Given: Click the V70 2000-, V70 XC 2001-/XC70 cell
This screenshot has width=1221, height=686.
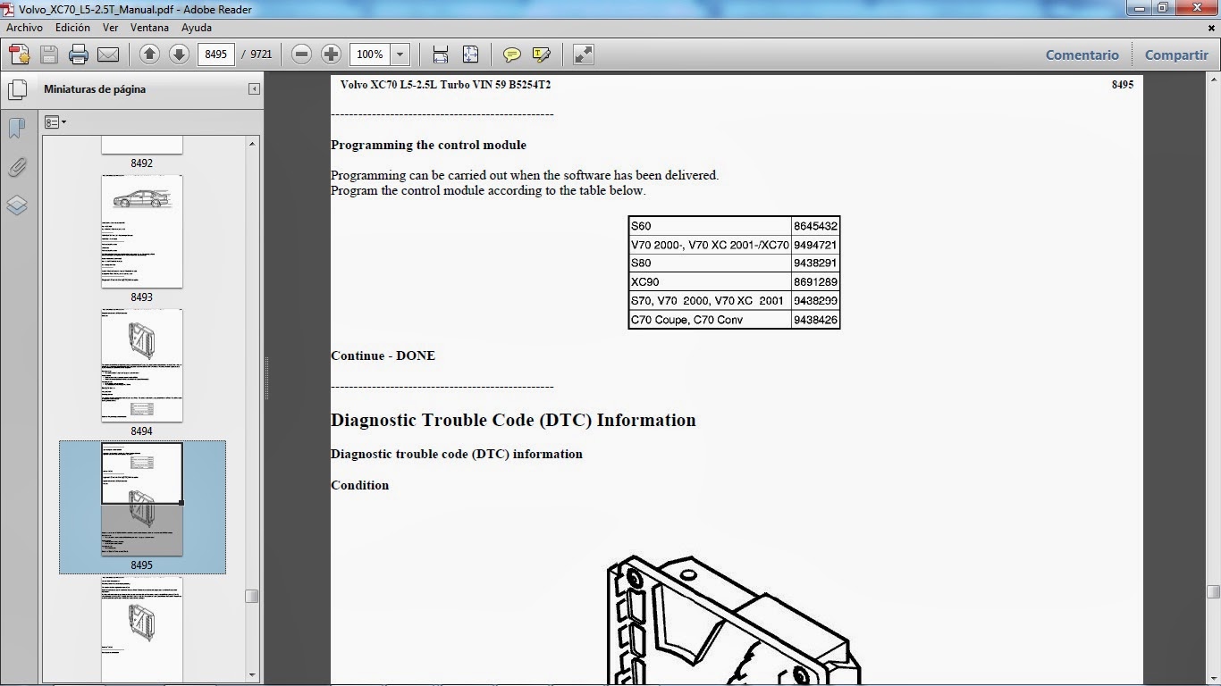Looking at the screenshot, I should [x=710, y=245].
